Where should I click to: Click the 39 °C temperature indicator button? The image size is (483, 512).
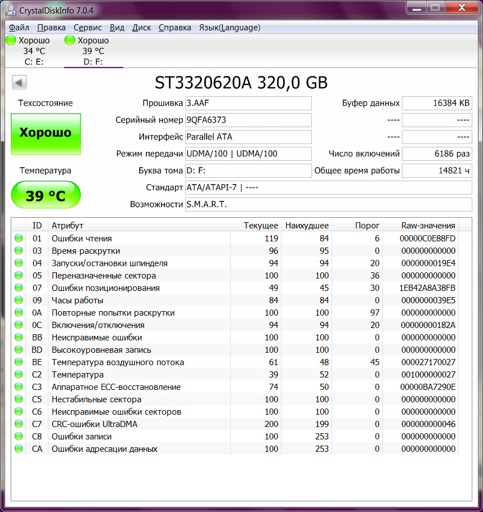coord(46,195)
